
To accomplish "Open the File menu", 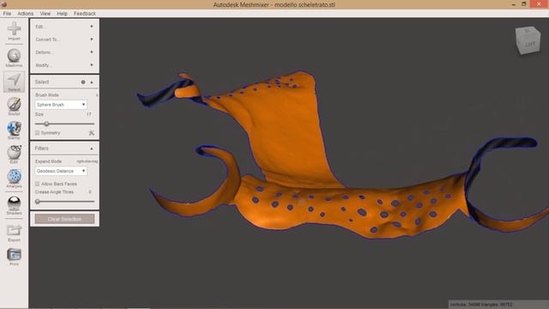I will 7,14.
